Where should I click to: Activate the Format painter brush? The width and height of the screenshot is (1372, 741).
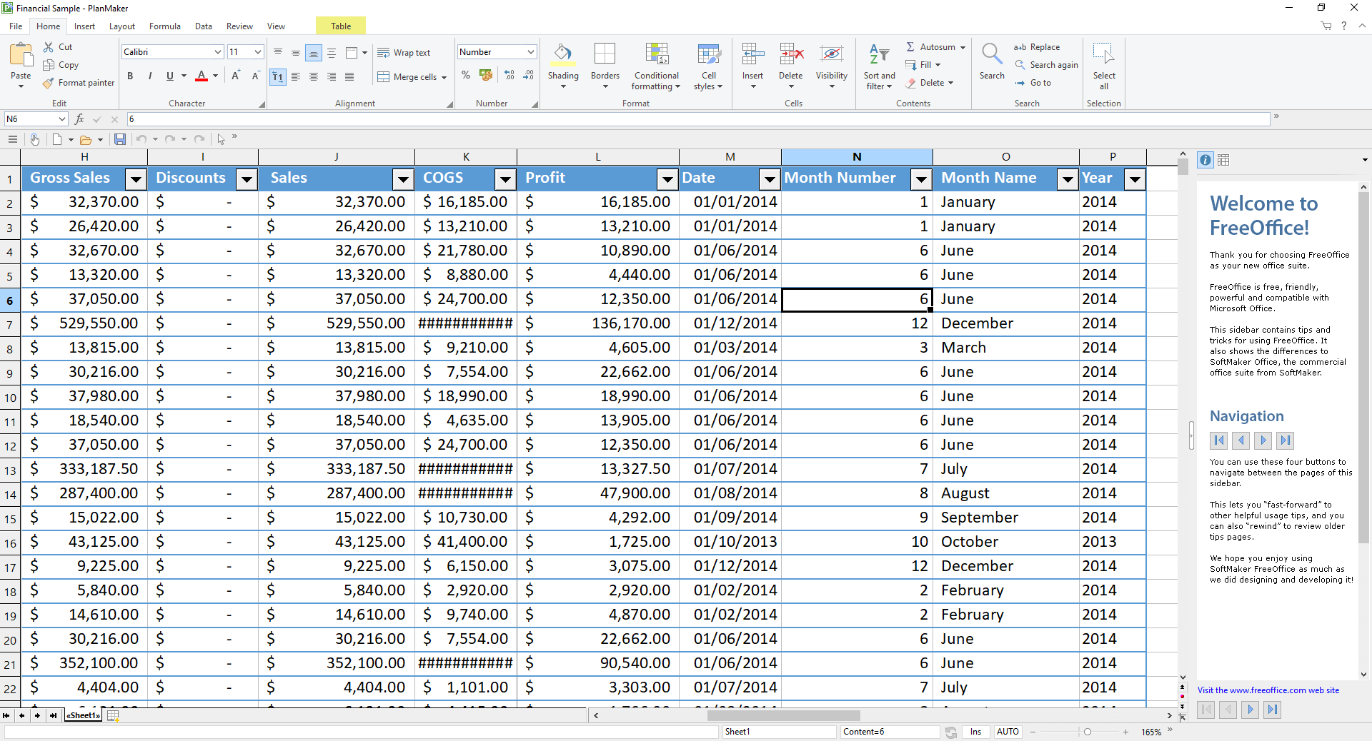pos(49,83)
